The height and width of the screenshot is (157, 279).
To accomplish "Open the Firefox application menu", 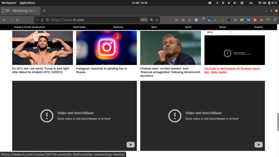I will pos(275,20).
